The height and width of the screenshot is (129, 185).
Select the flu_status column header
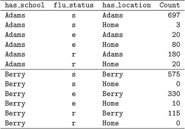click(x=73, y=5)
